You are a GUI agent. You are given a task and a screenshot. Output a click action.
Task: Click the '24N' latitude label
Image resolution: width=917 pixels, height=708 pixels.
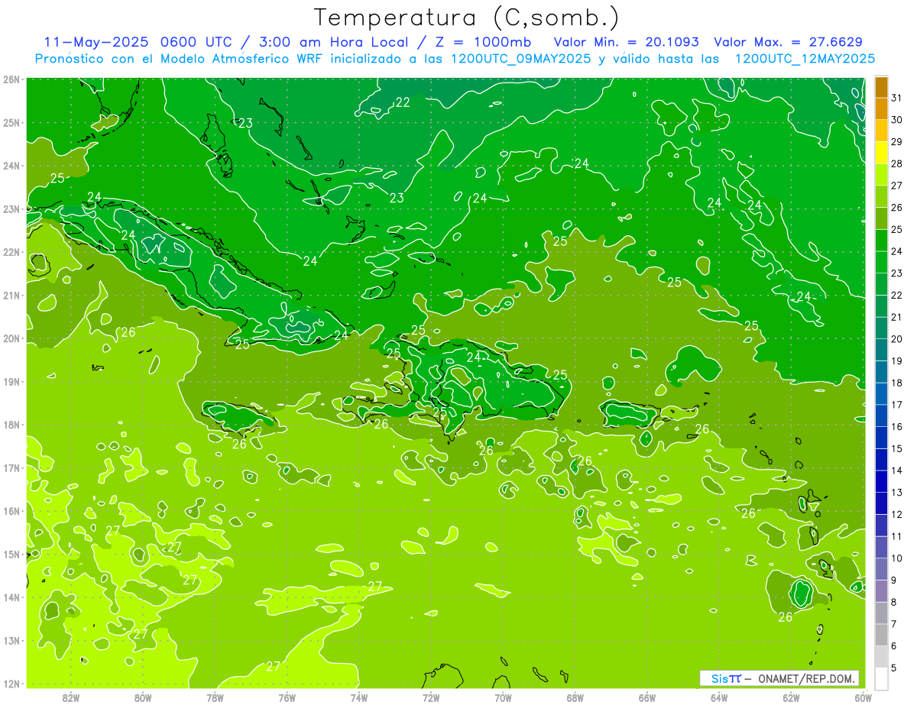(11, 166)
